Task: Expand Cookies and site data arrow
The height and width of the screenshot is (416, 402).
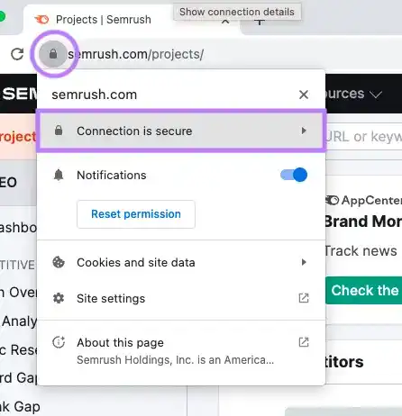Action: pyautogui.click(x=304, y=262)
